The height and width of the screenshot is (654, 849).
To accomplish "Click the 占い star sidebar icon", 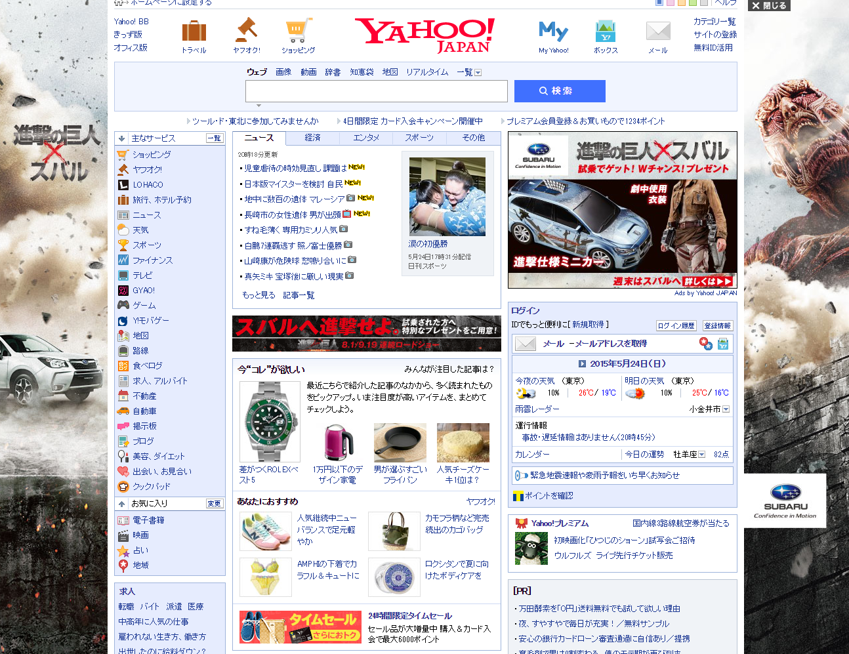I will [123, 550].
